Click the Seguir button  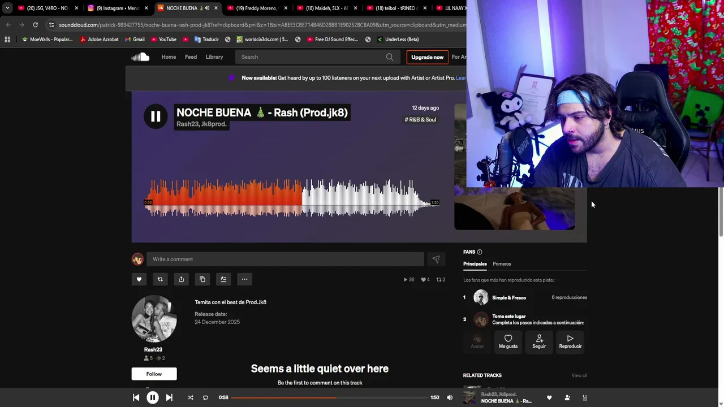point(539,341)
